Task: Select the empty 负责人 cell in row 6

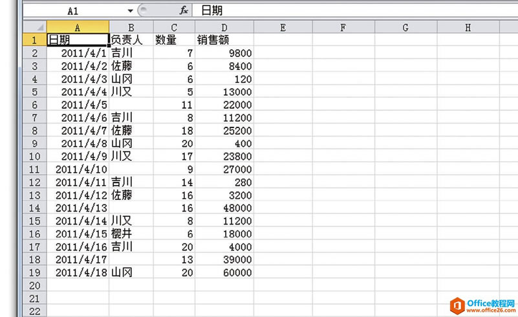Action: pyautogui.click(x=131, y=105)
